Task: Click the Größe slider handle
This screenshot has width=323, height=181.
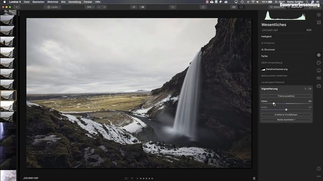Action: pos(286,110)
